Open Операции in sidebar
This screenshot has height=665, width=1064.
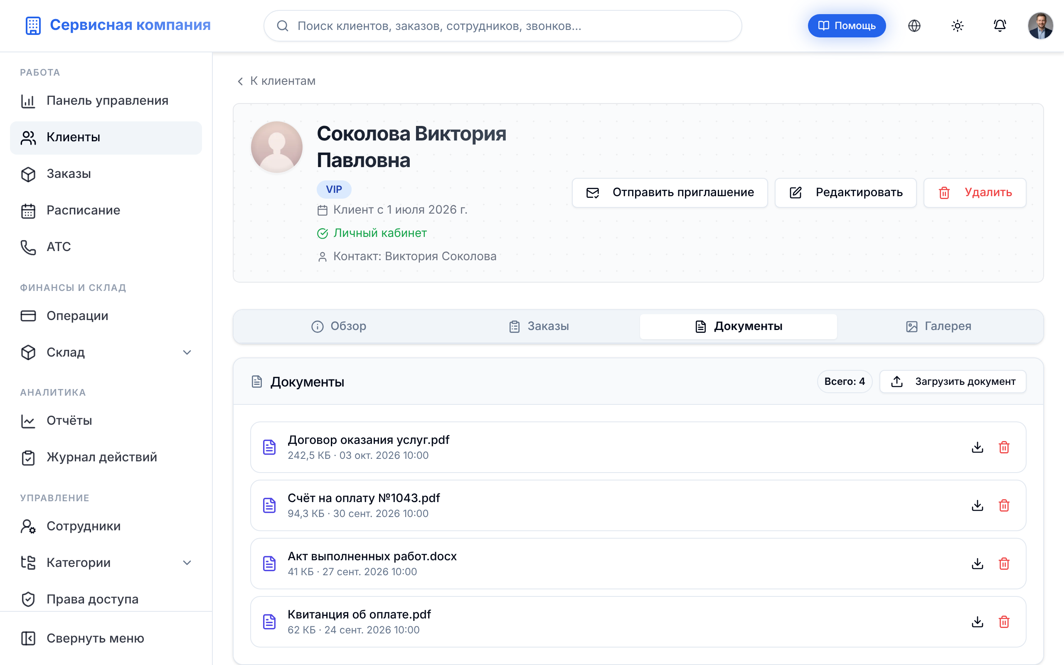pyautogui.click(x=106, y=316)
